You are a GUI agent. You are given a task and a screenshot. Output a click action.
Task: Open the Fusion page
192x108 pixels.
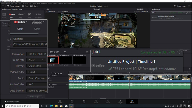96,102
